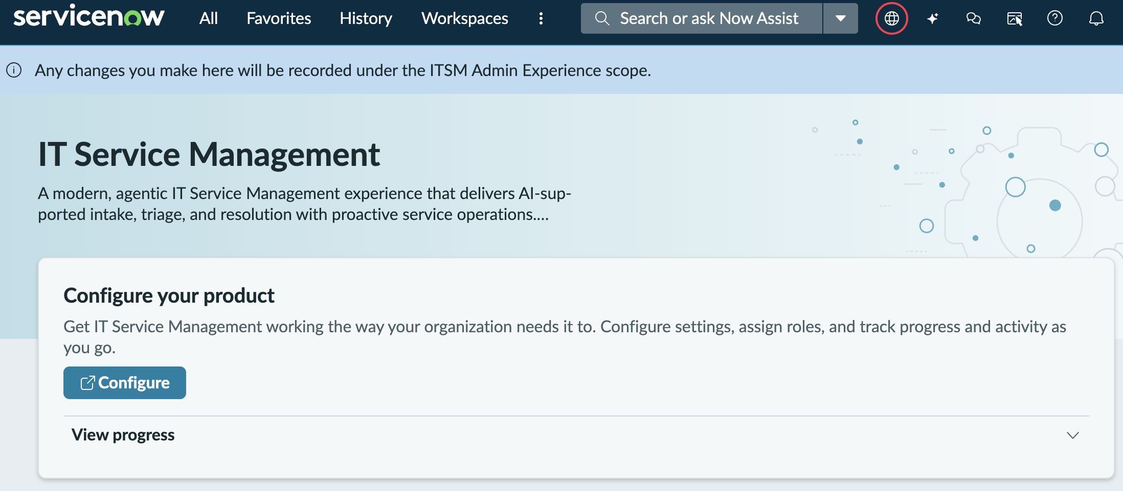Click the image-with-cursor icon in the header

click(x=1015, y=18)
